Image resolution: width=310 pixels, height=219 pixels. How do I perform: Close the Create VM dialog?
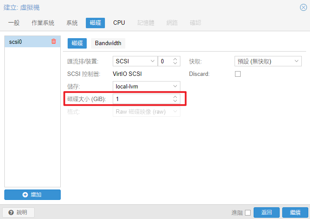[303, 7]
